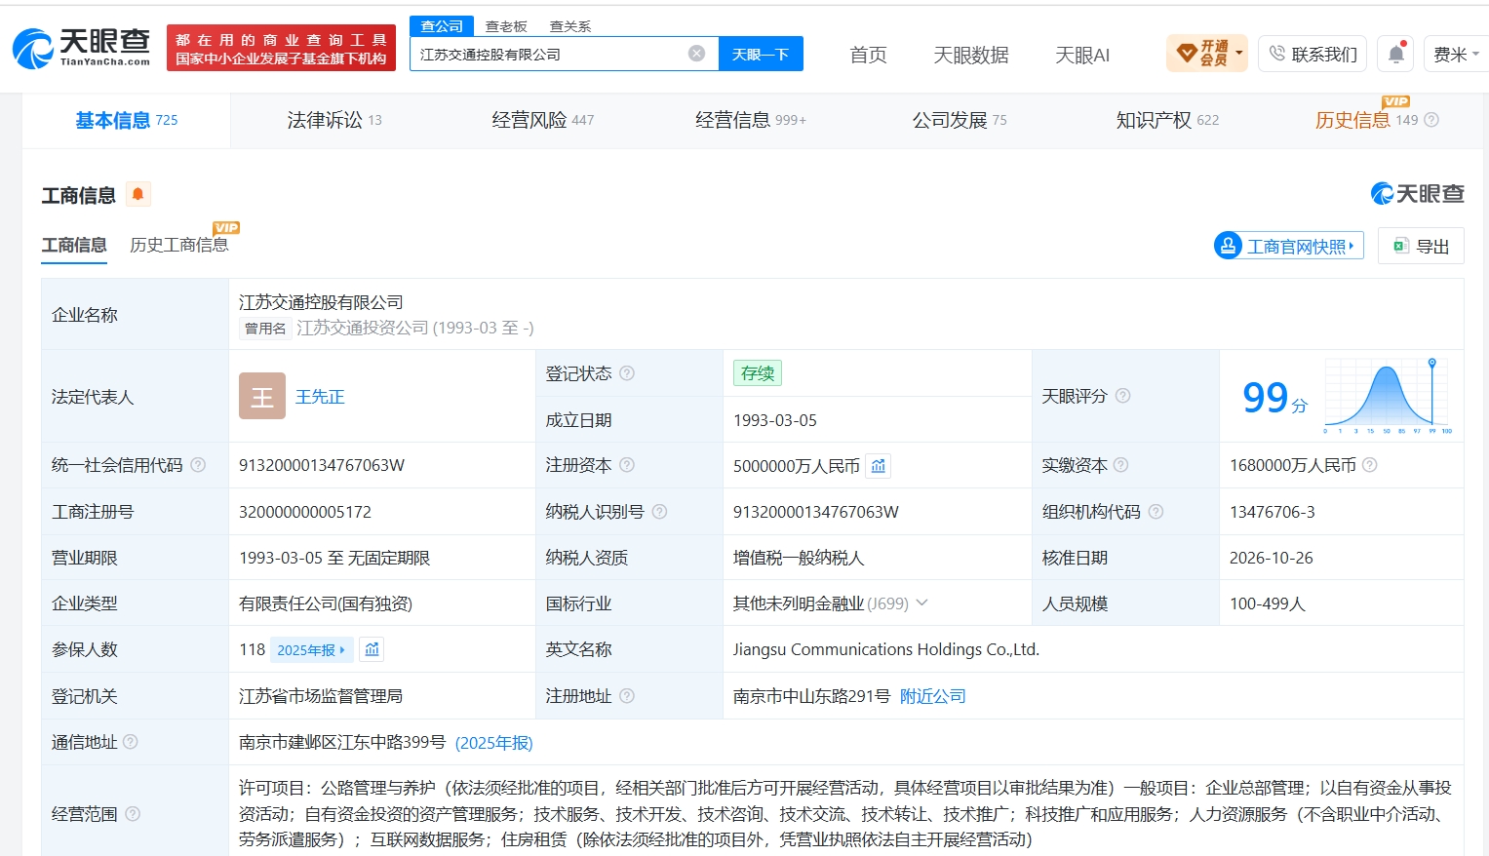Open help for 组织机构代码
The image size is (1489, 856).
click(x=1156, y=512)
